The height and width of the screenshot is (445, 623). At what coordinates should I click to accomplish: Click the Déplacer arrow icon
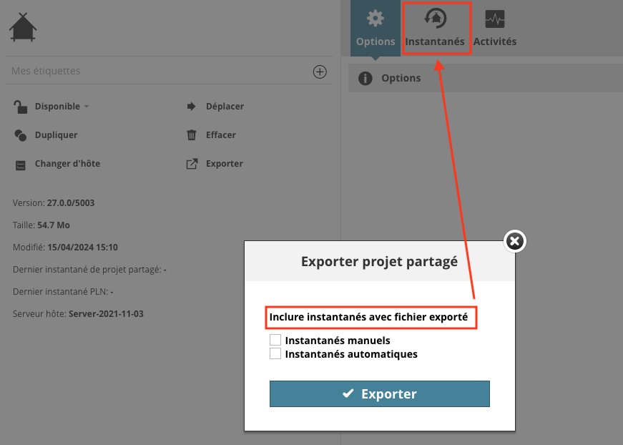pos(191,106)
